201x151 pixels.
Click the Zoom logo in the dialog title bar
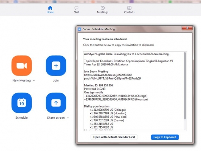[79, 29]
